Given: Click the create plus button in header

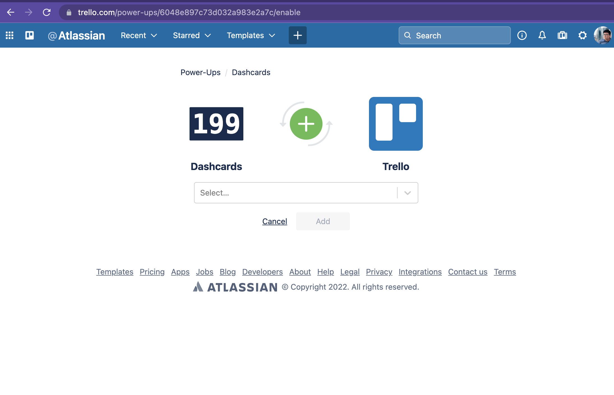Looking at the screenshot, I should tap(298, 35).
